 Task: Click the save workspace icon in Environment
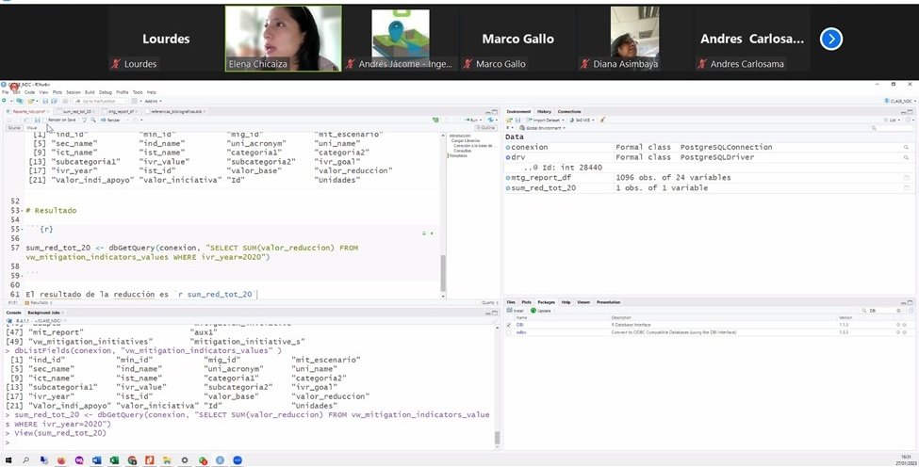point(518,120)
